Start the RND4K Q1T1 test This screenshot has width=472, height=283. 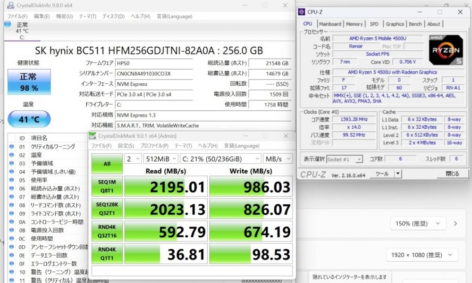(107, 254)
